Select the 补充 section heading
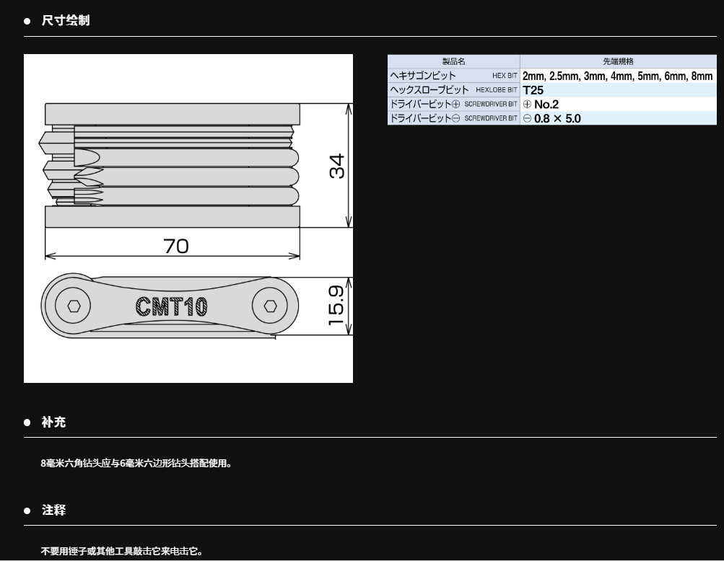 [x=54, y=423]
